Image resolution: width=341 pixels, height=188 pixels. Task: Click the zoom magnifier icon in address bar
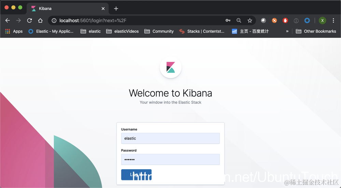tap(239, 21)
